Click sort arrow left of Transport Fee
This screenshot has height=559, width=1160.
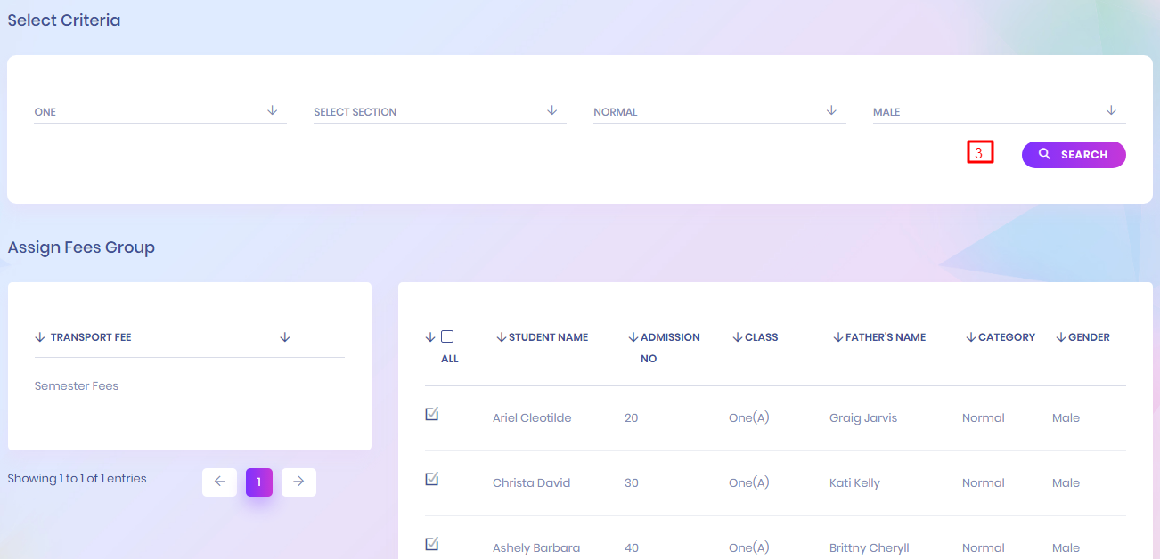pyautogui.click(x=39, y=337)
